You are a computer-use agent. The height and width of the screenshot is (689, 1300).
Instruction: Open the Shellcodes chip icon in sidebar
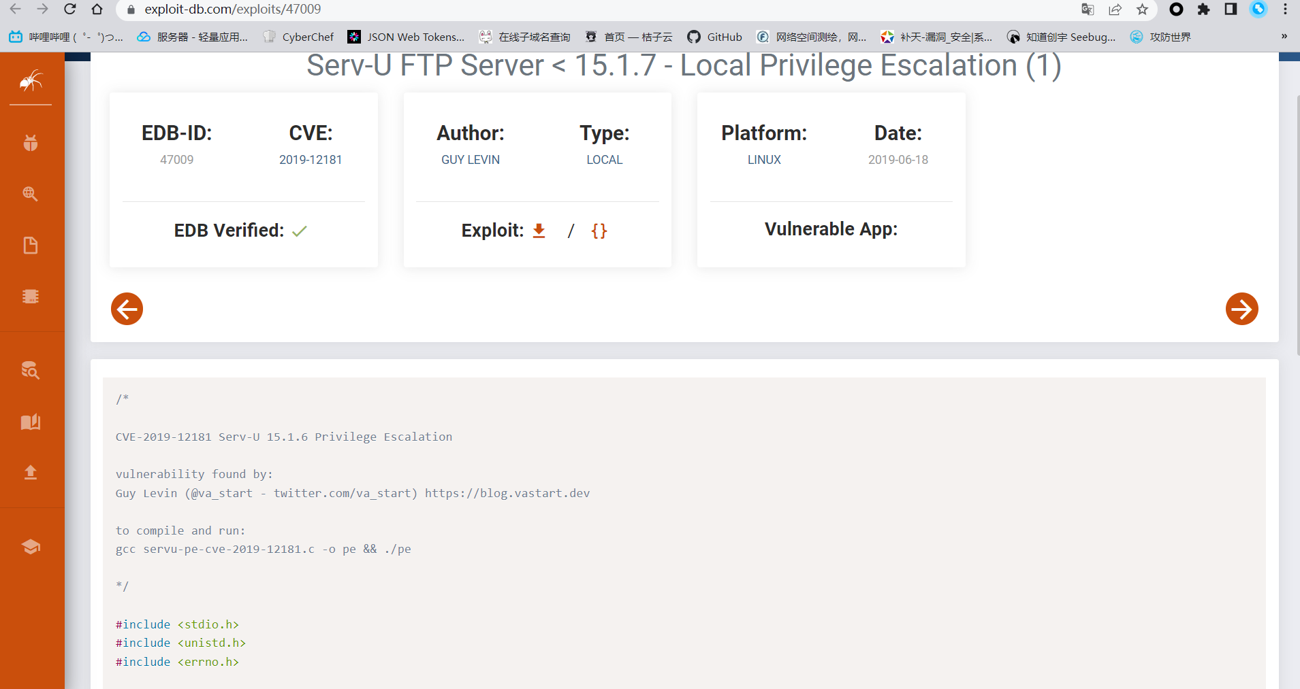31,297
